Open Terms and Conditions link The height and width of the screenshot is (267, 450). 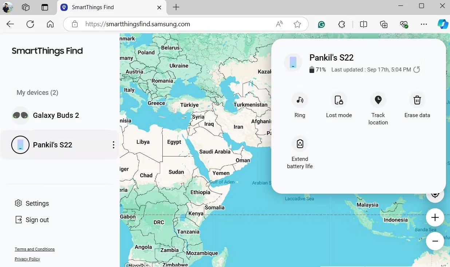(x=35, y=249)
